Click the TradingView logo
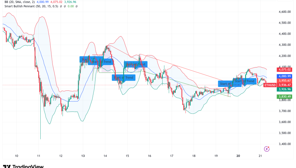The image size is (296, 168). pyautogui.click(x=23, y=166)
